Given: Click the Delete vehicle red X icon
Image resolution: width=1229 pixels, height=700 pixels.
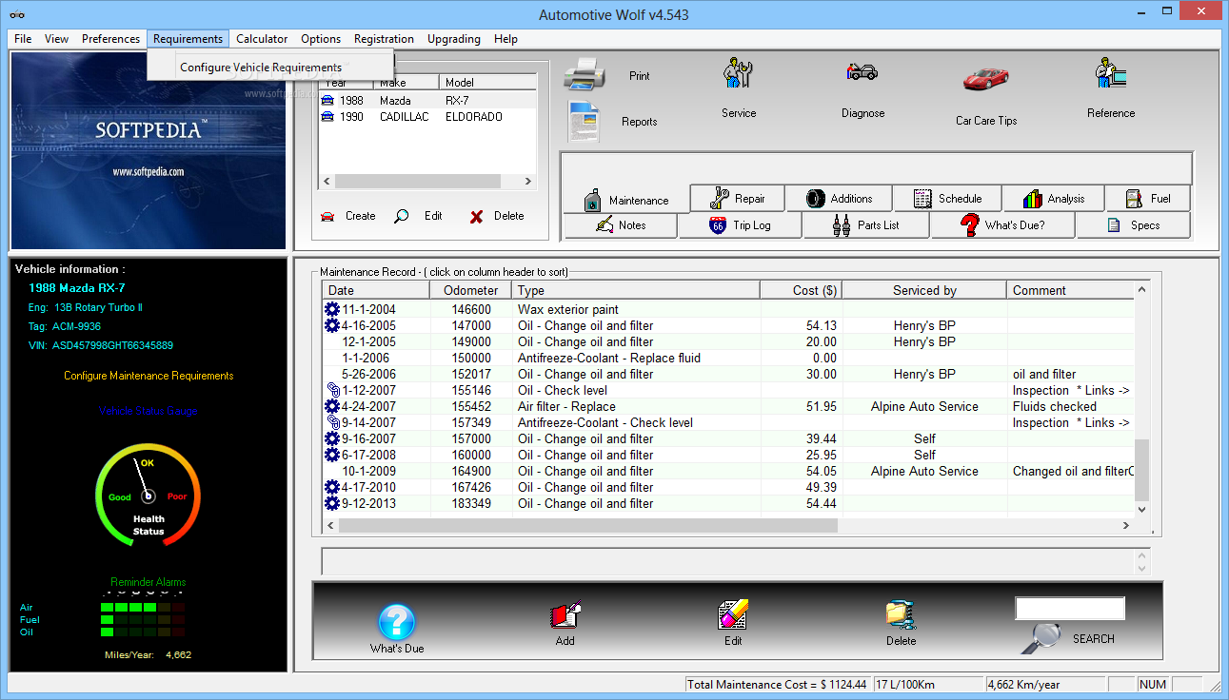Looking at the screenshot, I should (x=476, y=217).
